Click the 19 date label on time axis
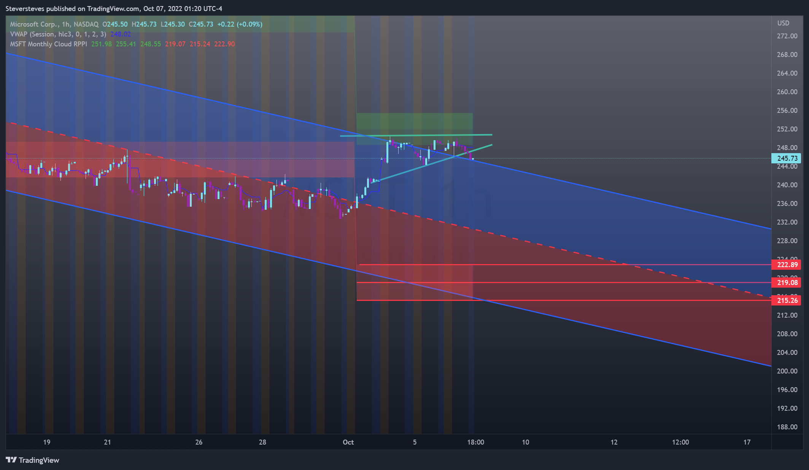The width and height of the screenshot is (809, 470). coord(46,442)
